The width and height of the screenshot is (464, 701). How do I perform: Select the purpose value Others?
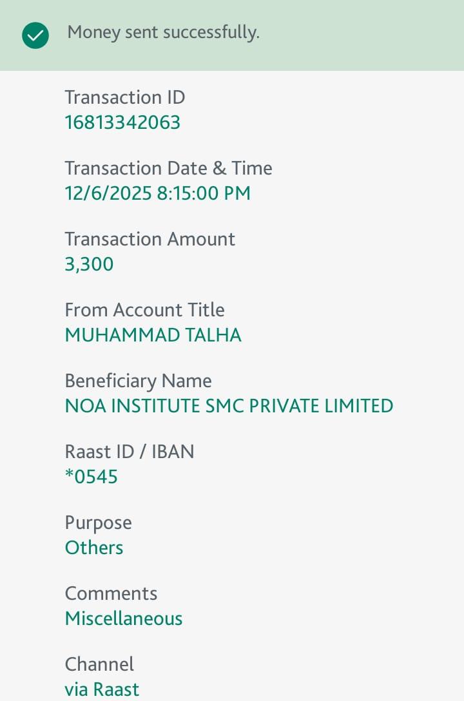[x=94, y=548]
